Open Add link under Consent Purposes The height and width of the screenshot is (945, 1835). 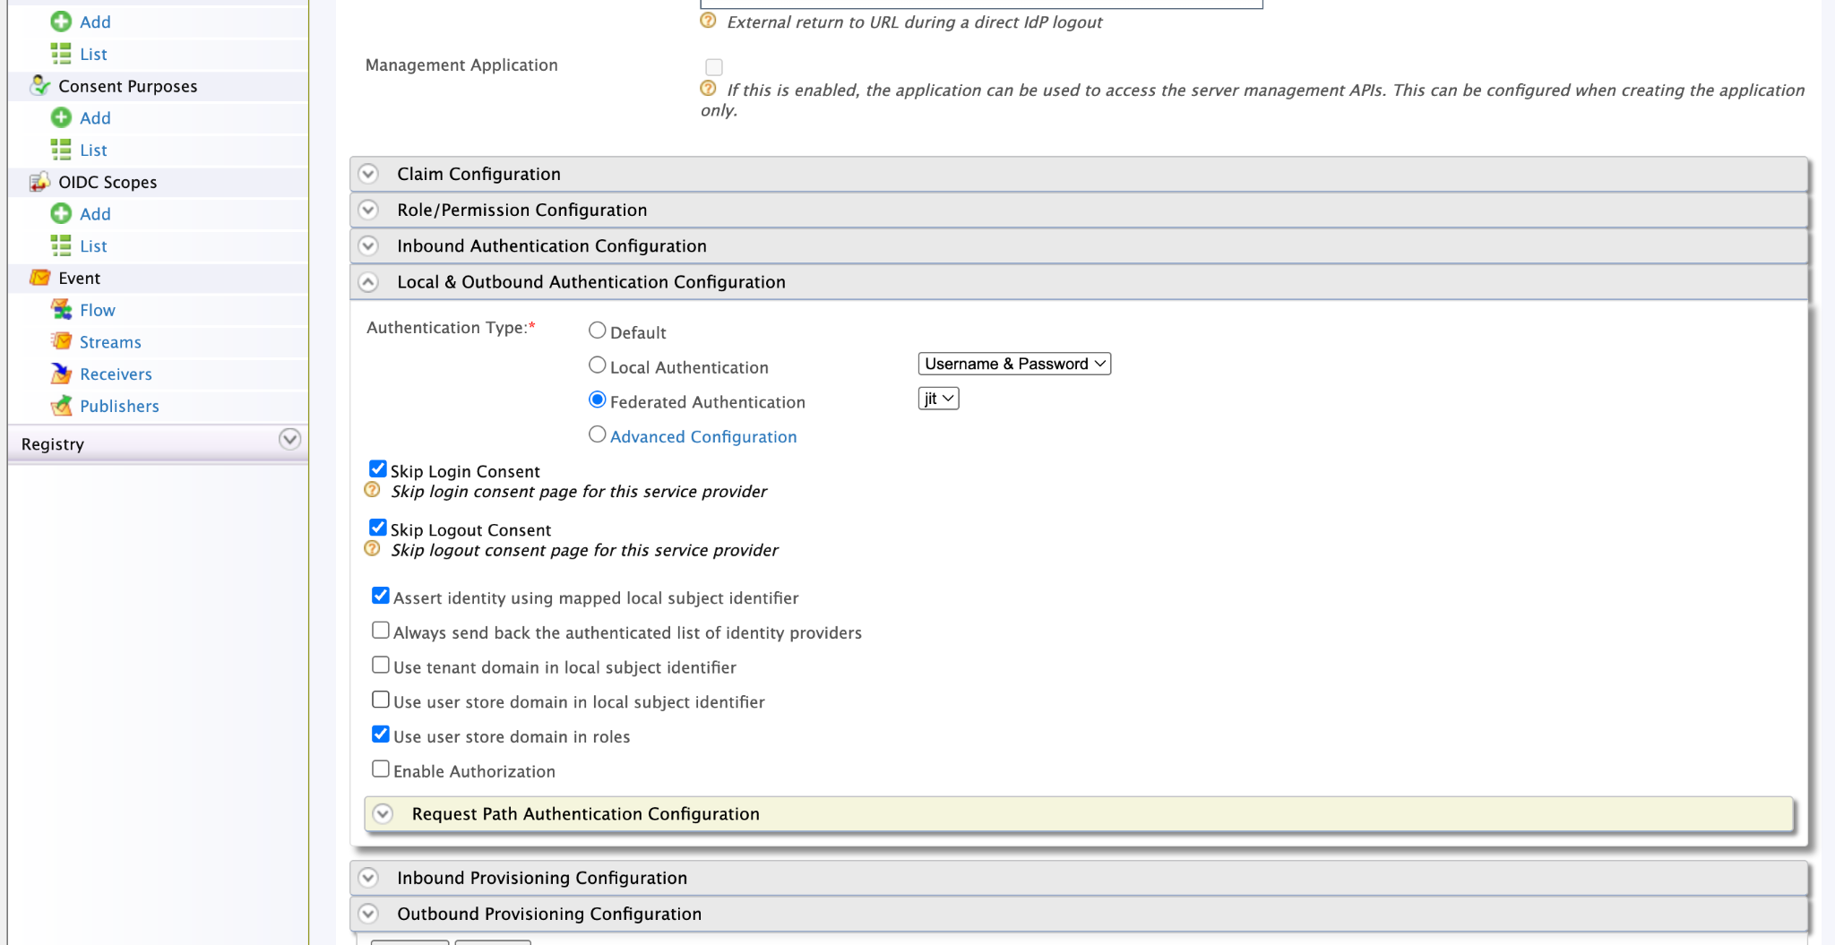[95, 118]
